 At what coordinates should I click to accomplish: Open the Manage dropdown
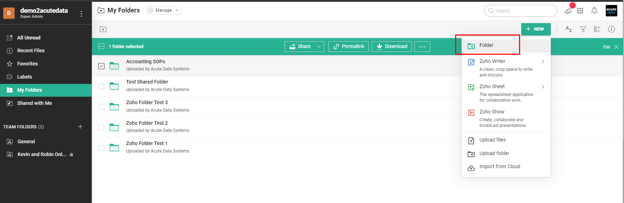pyautogui.click(x=163, y=10)
